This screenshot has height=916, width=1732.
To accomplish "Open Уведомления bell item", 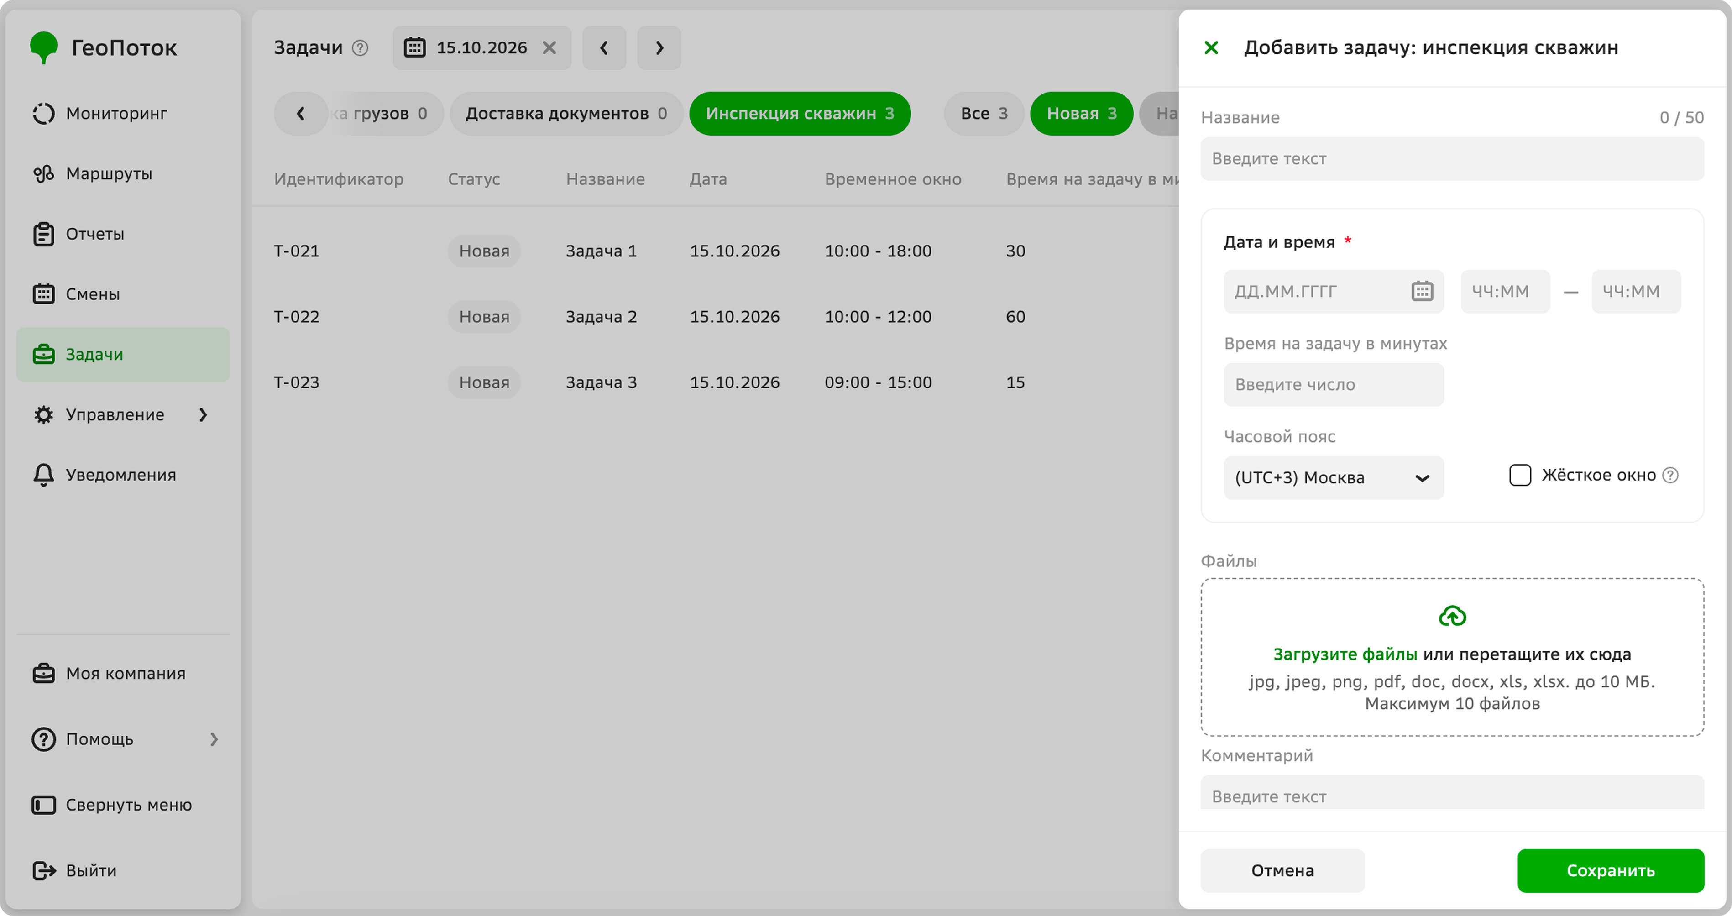I will [123, 475].
